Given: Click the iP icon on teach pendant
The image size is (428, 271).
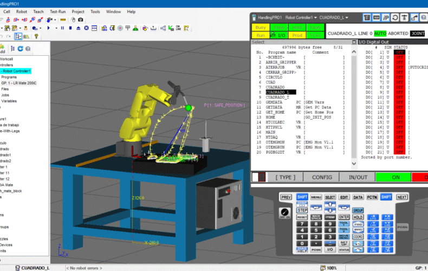Looking at the screenshot, I should click(386, 17).
